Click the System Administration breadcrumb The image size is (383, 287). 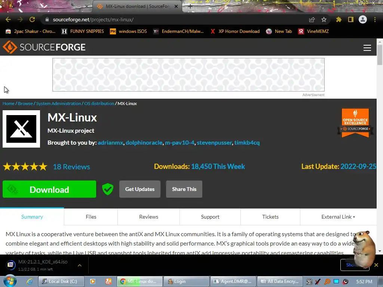[x=58, y=104]
